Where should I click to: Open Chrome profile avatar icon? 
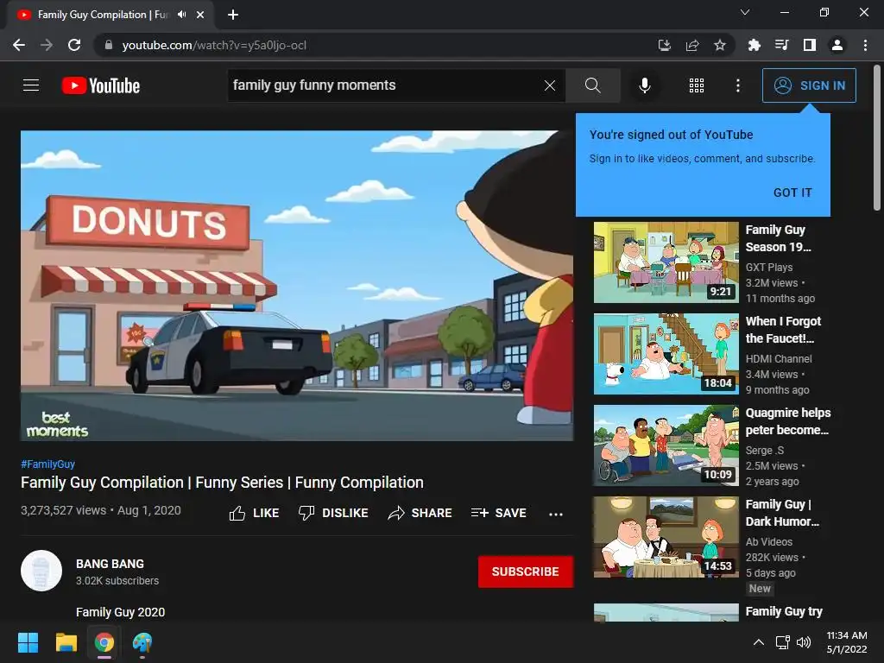point(837,45)
